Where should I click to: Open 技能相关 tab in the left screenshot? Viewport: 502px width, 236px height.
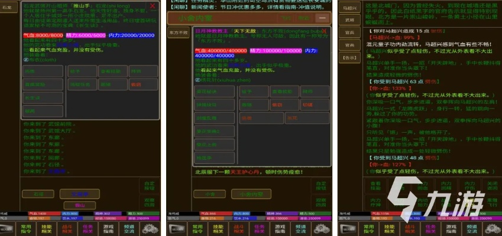(x=47, y=229)
